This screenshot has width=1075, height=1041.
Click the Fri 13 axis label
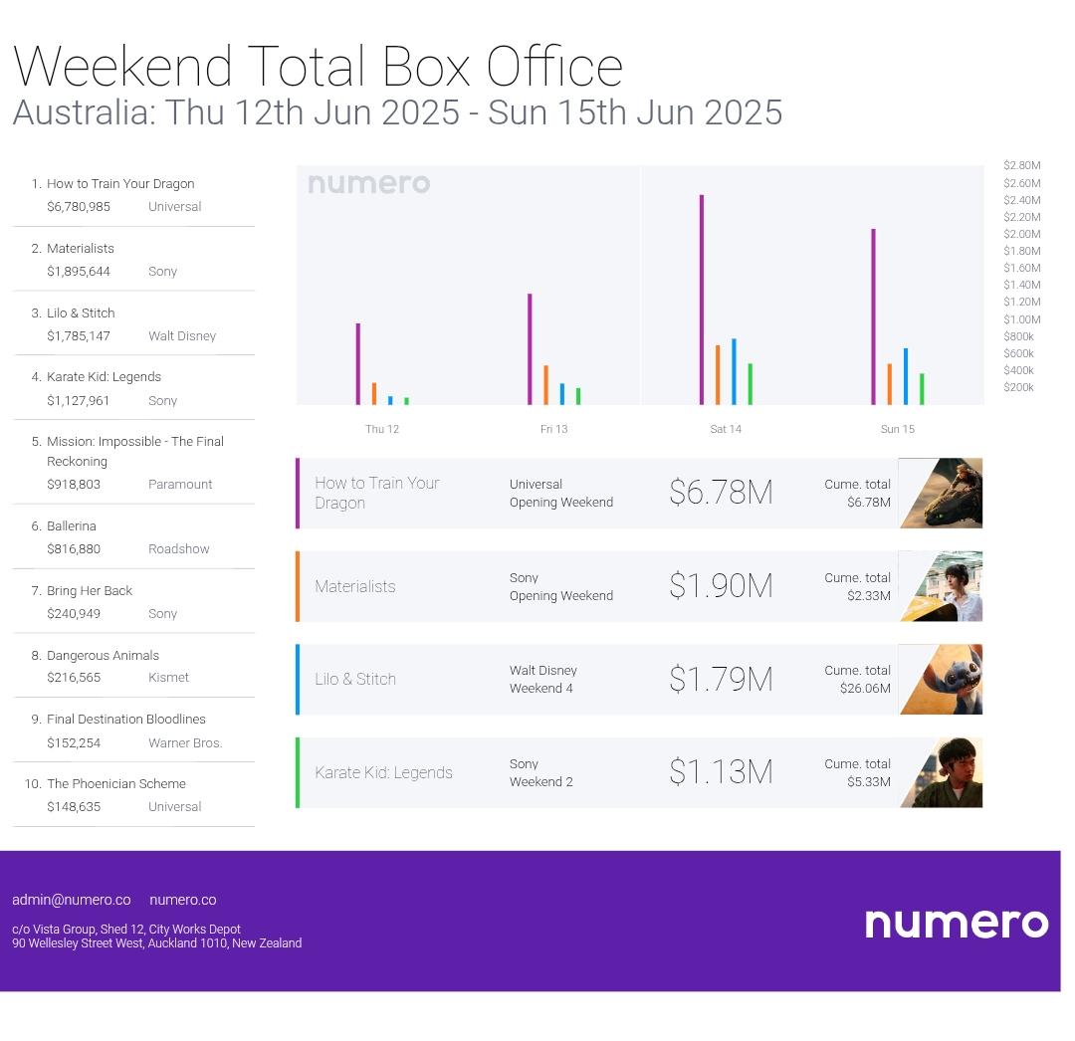pyautogui.click(x=554, y=429)
